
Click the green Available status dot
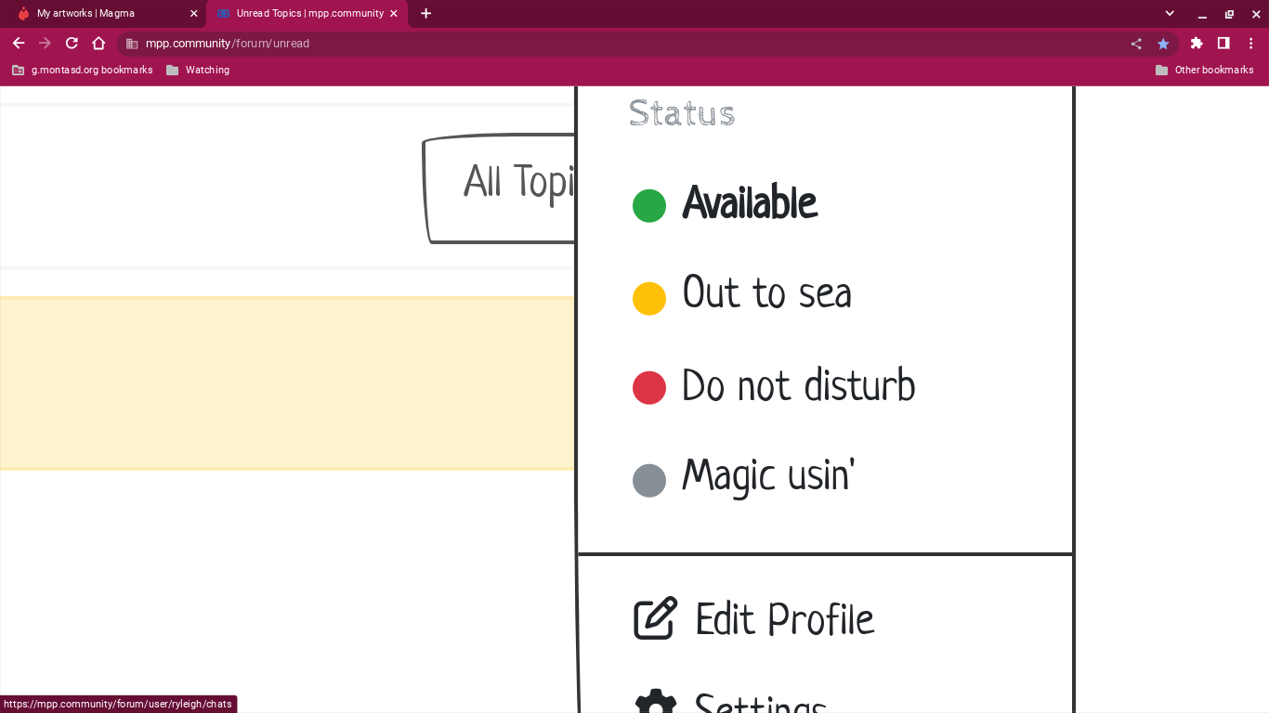(649, 206)
